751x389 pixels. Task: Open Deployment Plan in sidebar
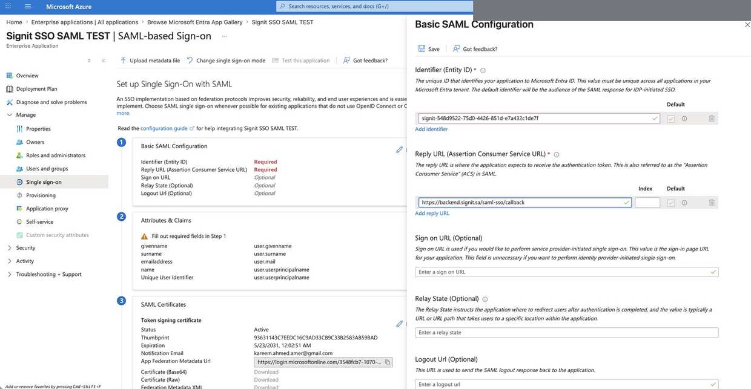tap(36, 89)
